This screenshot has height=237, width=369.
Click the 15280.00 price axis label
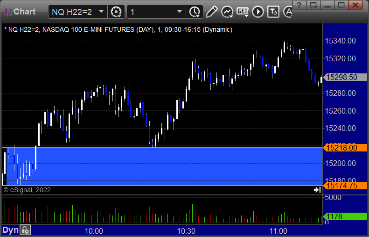tap(340, 93)
